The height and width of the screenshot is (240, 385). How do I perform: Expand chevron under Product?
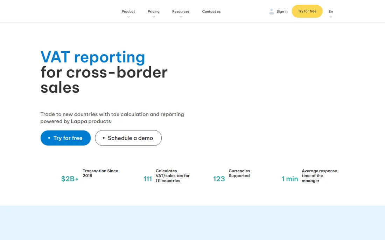point(128,17)
